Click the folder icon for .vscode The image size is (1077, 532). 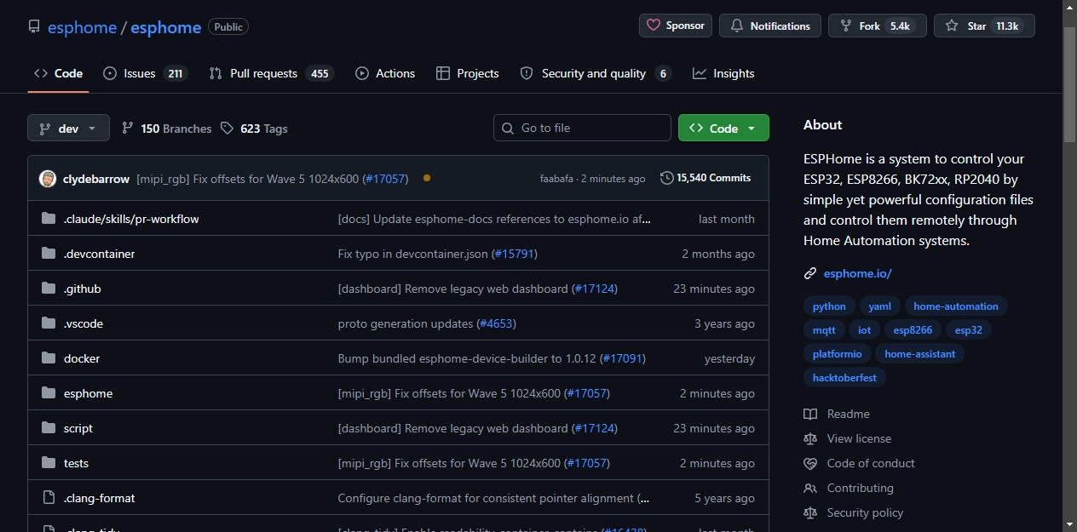[49, 323]
